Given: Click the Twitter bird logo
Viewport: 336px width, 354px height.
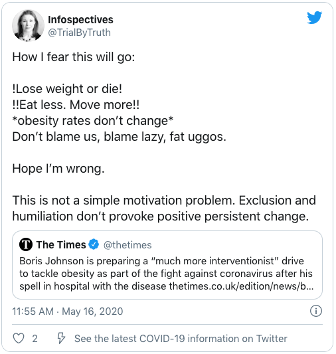Looking at the screenshot, I should tap(314, 17).
